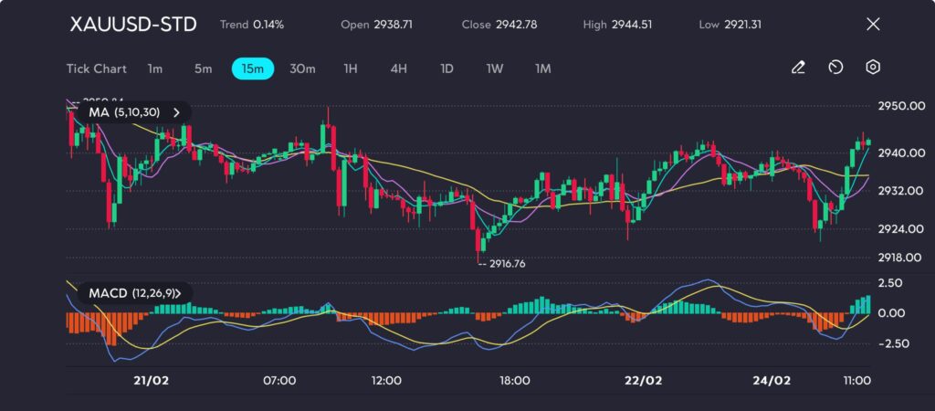Click the 2916.76 low price marker
The image size is (935, 411).
[x=507, y=263]
